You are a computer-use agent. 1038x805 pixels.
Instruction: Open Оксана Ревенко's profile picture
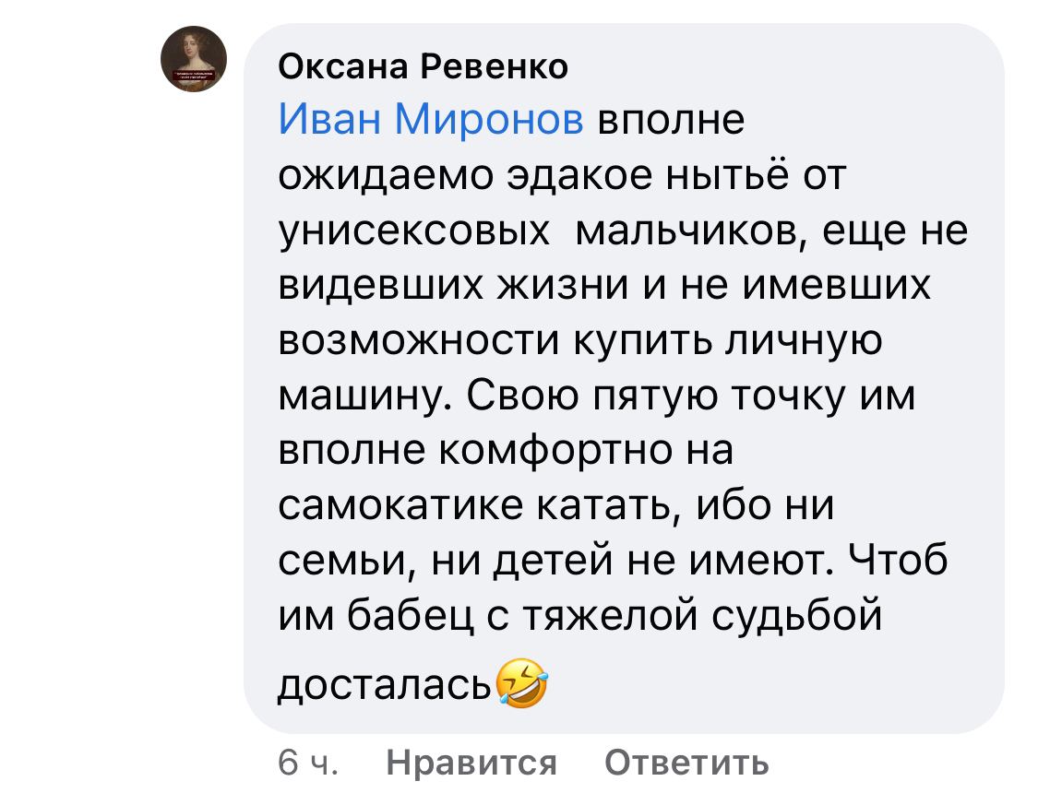point(194,59)
